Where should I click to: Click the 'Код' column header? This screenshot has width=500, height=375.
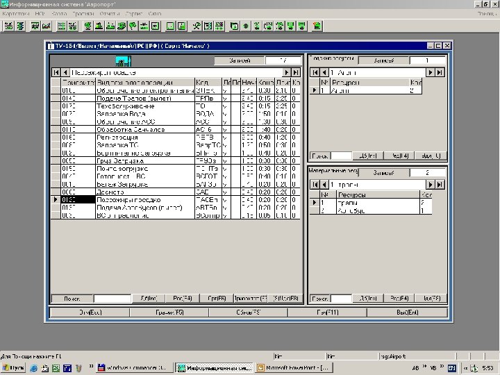pyautogui.click(x=208, y=83)
